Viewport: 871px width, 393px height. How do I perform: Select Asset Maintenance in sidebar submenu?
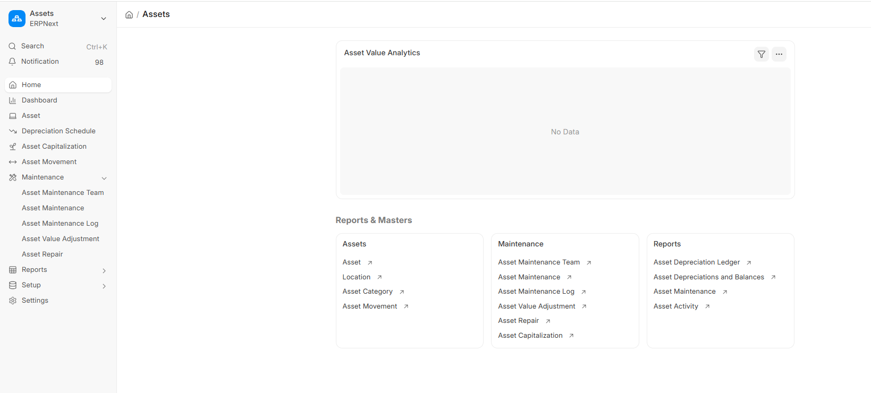click(x=53, y=208)
